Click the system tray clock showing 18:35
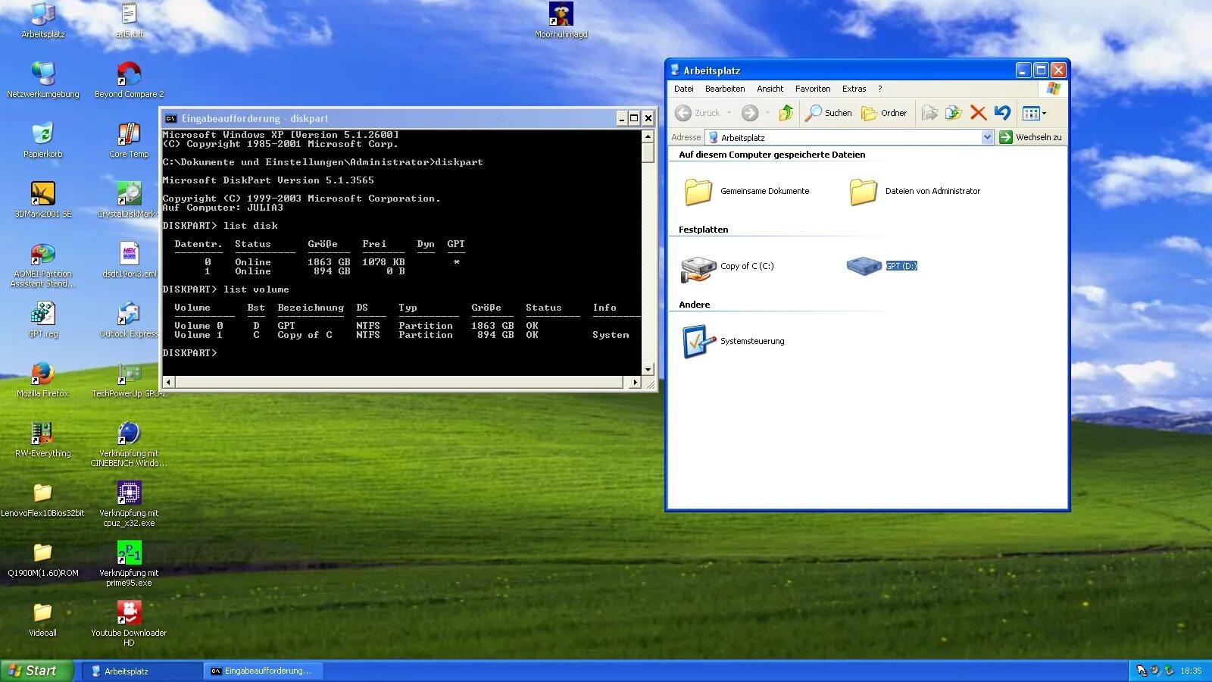The height and width of the screenshot is (682, 1212). [1191, 671]
